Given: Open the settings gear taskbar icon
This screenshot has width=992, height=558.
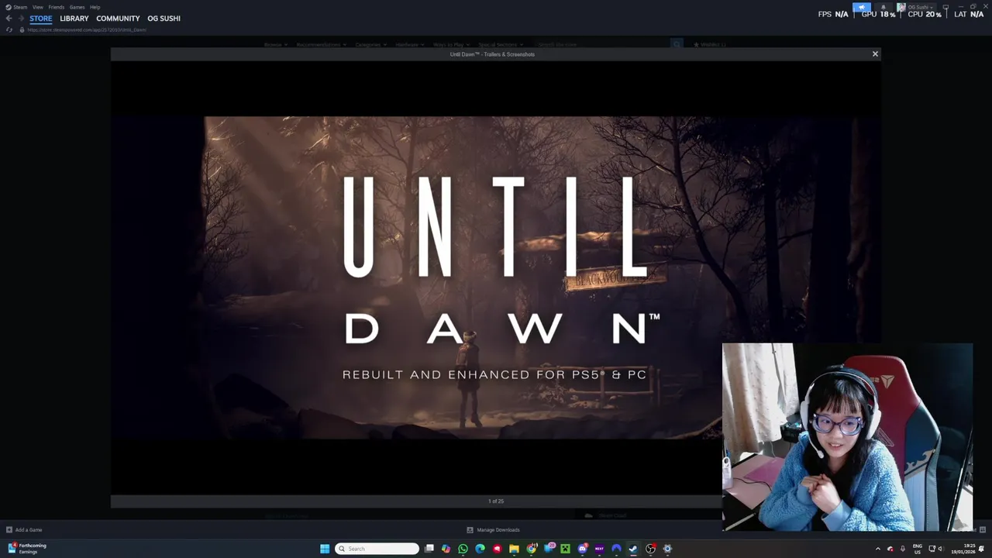Looking at the screenshot, I should tap(667, 549).
